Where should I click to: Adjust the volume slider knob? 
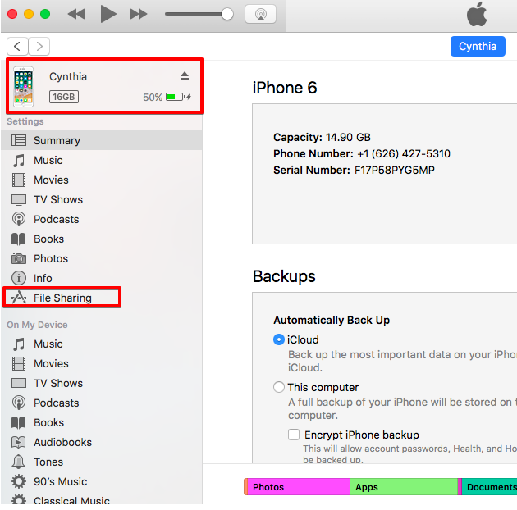tap(227, 14)
